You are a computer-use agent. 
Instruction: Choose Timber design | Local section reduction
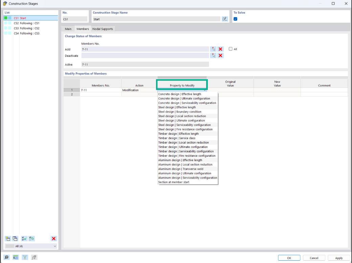188,143
